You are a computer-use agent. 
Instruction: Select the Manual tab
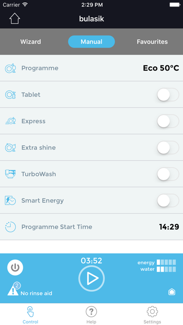(91, 42)
